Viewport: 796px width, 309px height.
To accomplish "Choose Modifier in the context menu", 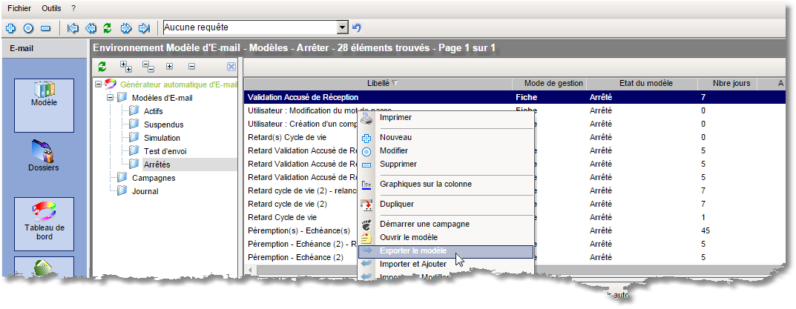I will (x=447, y=150).
